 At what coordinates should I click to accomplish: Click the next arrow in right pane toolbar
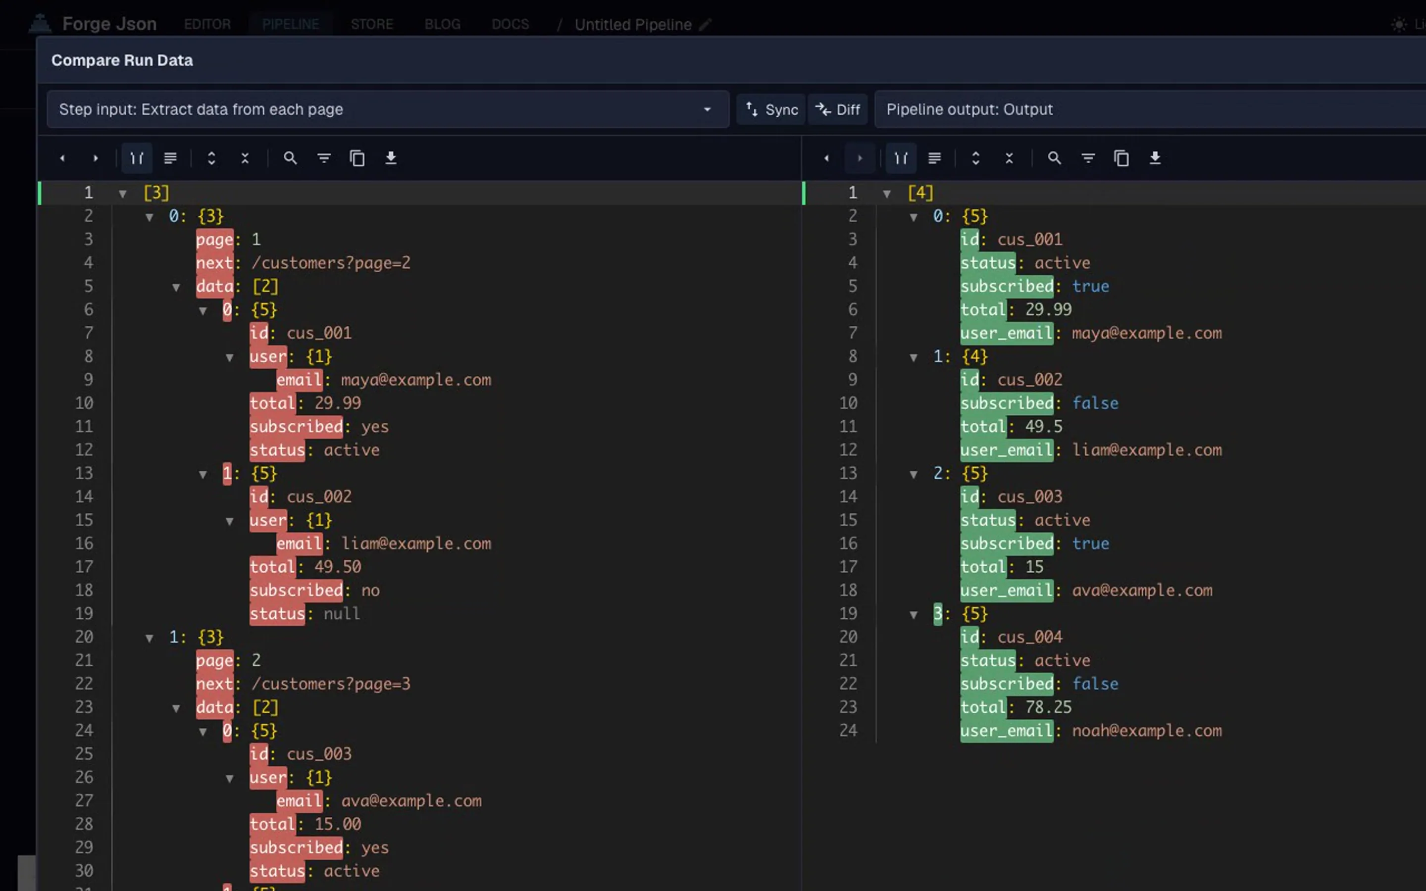[x=860, y=158]
